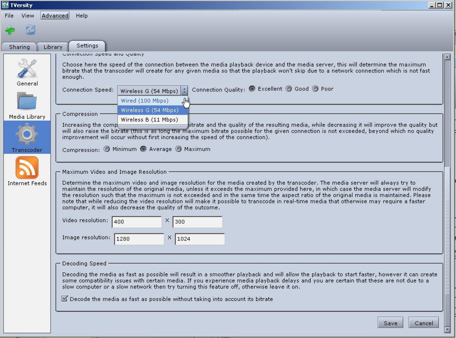
Task: Open the File menu
Action: click(9, 16)
